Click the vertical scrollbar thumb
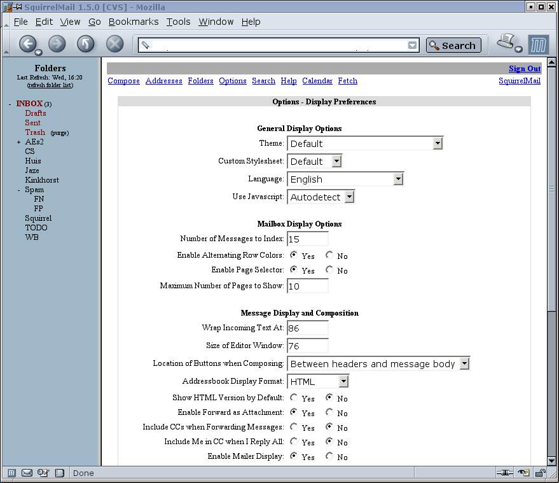 pyautogui.click(x=551, y=188)
